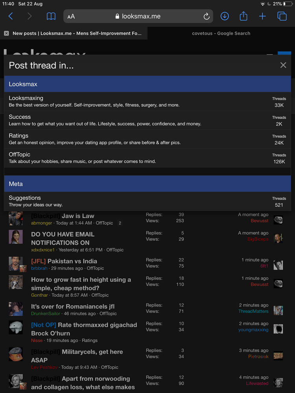
Task: Reload the page with the refresh icon
Action: 206,17
